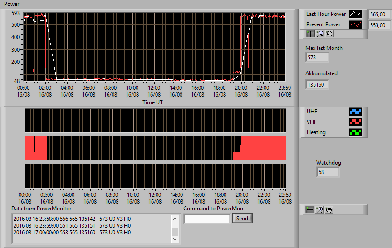Click the up arrow in the data log scrollbar

[175, 219]
